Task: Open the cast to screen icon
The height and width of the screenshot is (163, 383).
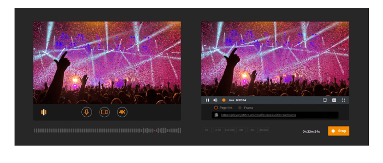Action: 325,100
